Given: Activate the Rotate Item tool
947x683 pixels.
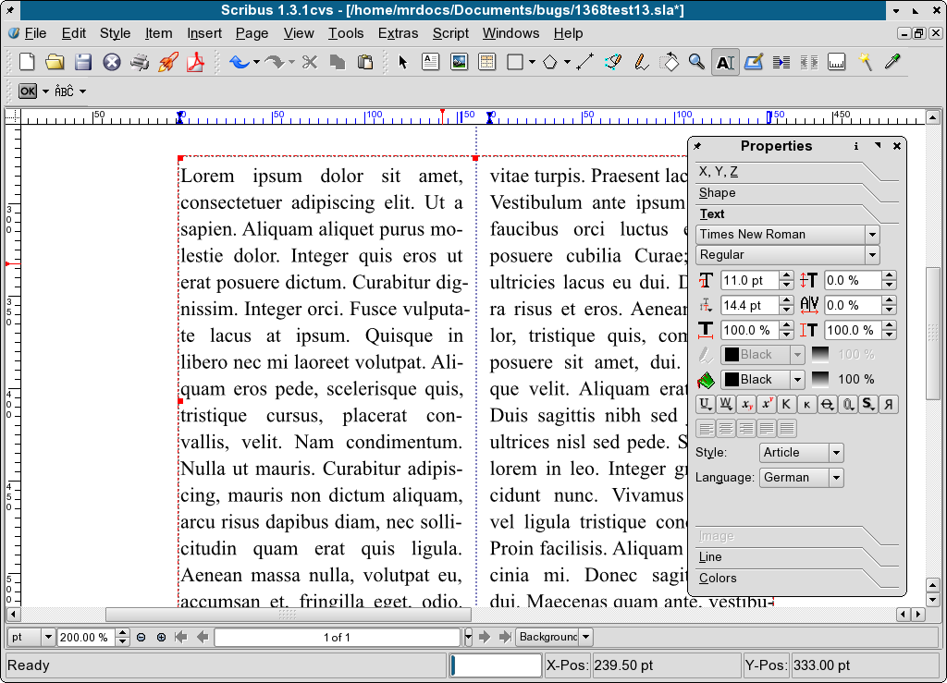Looking at the screenshot, I should (x=668, y=62).
